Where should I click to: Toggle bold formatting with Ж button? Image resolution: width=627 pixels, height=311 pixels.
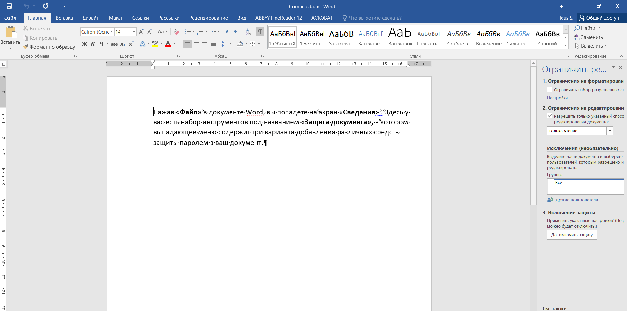pyautogui.click(x=84, y=44)
